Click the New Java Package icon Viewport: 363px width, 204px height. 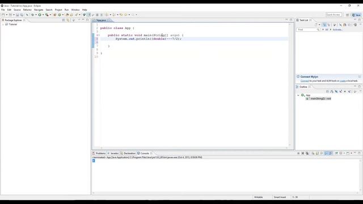click(x=55, y=15)
